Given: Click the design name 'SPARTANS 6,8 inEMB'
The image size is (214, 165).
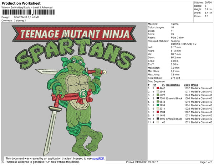Looking at the screenshot, I should coord(26,17).
